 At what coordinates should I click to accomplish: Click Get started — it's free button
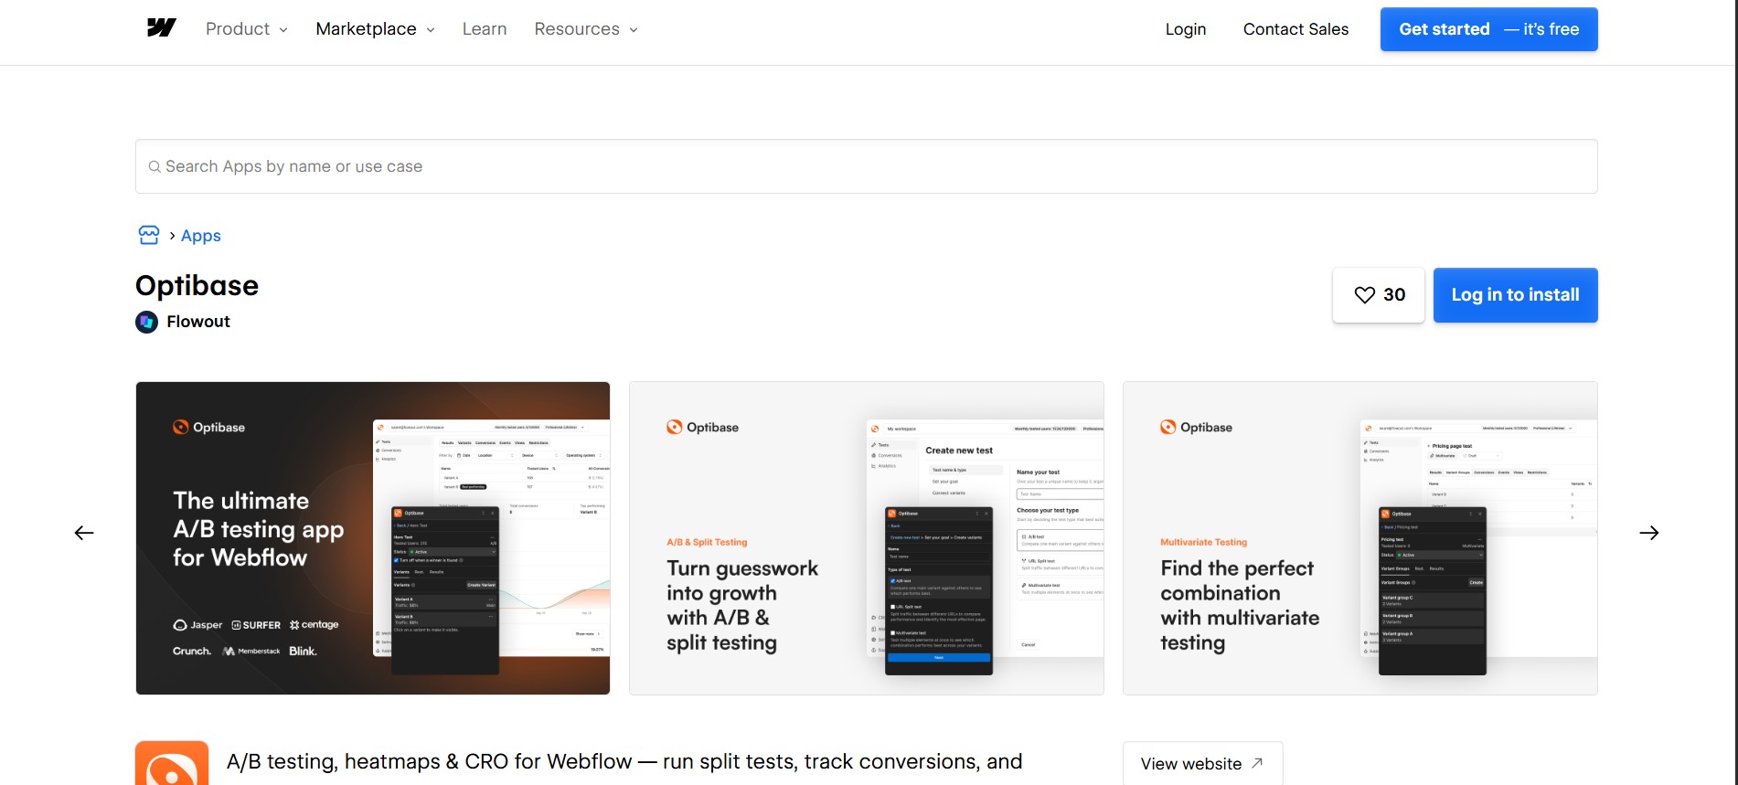[x=1489, y=29]
